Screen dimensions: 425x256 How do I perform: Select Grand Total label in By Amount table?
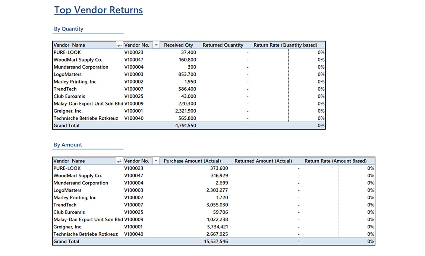(x=66, y=241)
